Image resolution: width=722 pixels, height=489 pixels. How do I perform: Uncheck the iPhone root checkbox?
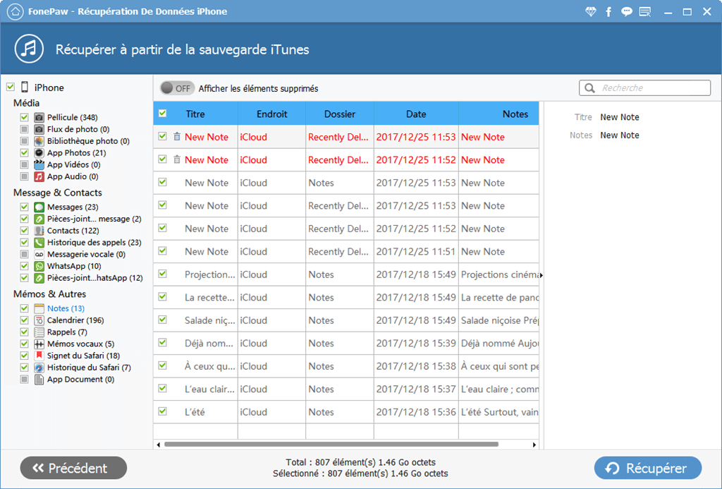coord(11,87)
